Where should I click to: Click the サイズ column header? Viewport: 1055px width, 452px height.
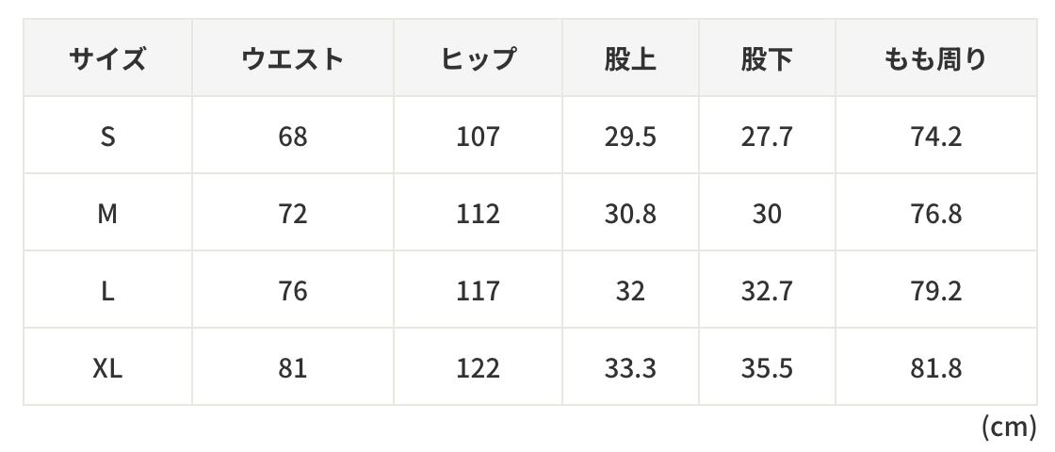coord(107,60)
